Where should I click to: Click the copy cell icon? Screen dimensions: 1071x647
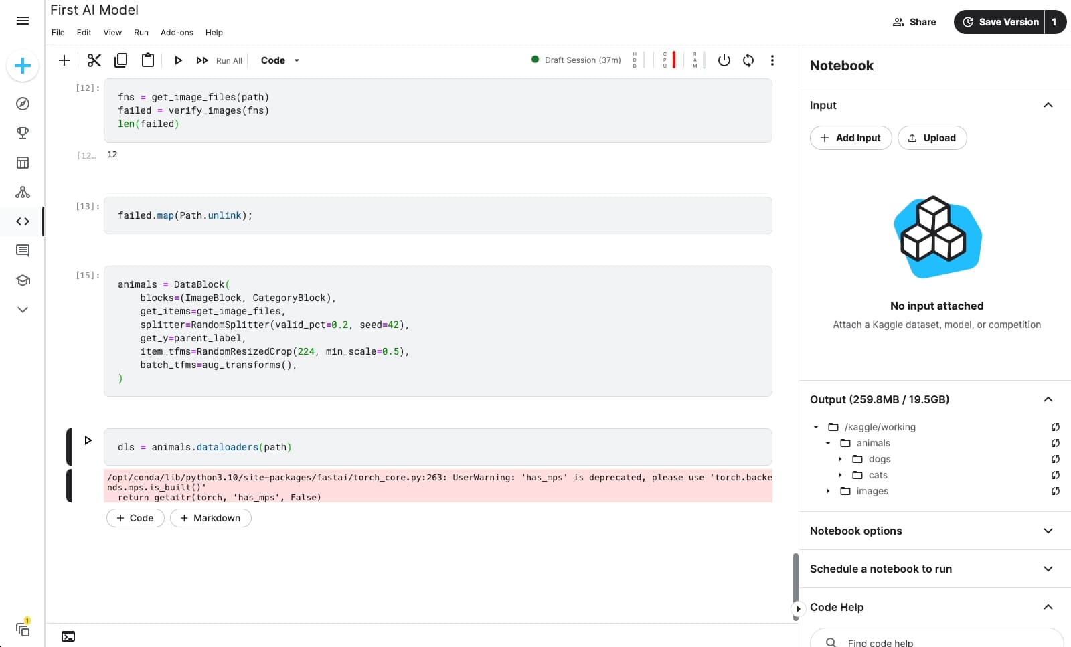[121, 60]
